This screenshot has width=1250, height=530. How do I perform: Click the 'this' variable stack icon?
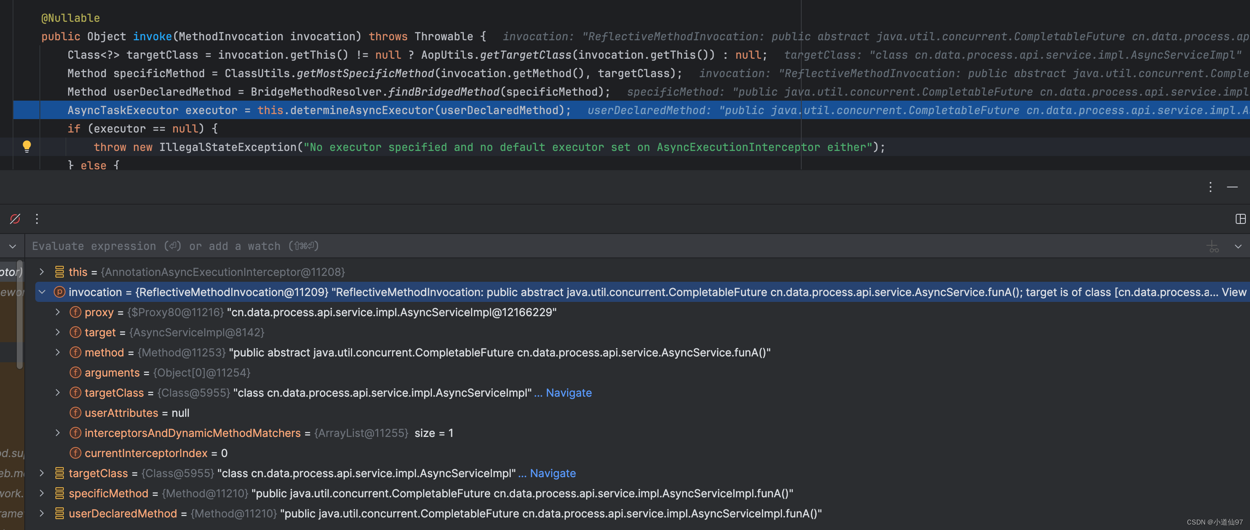(x=59, y=272)
